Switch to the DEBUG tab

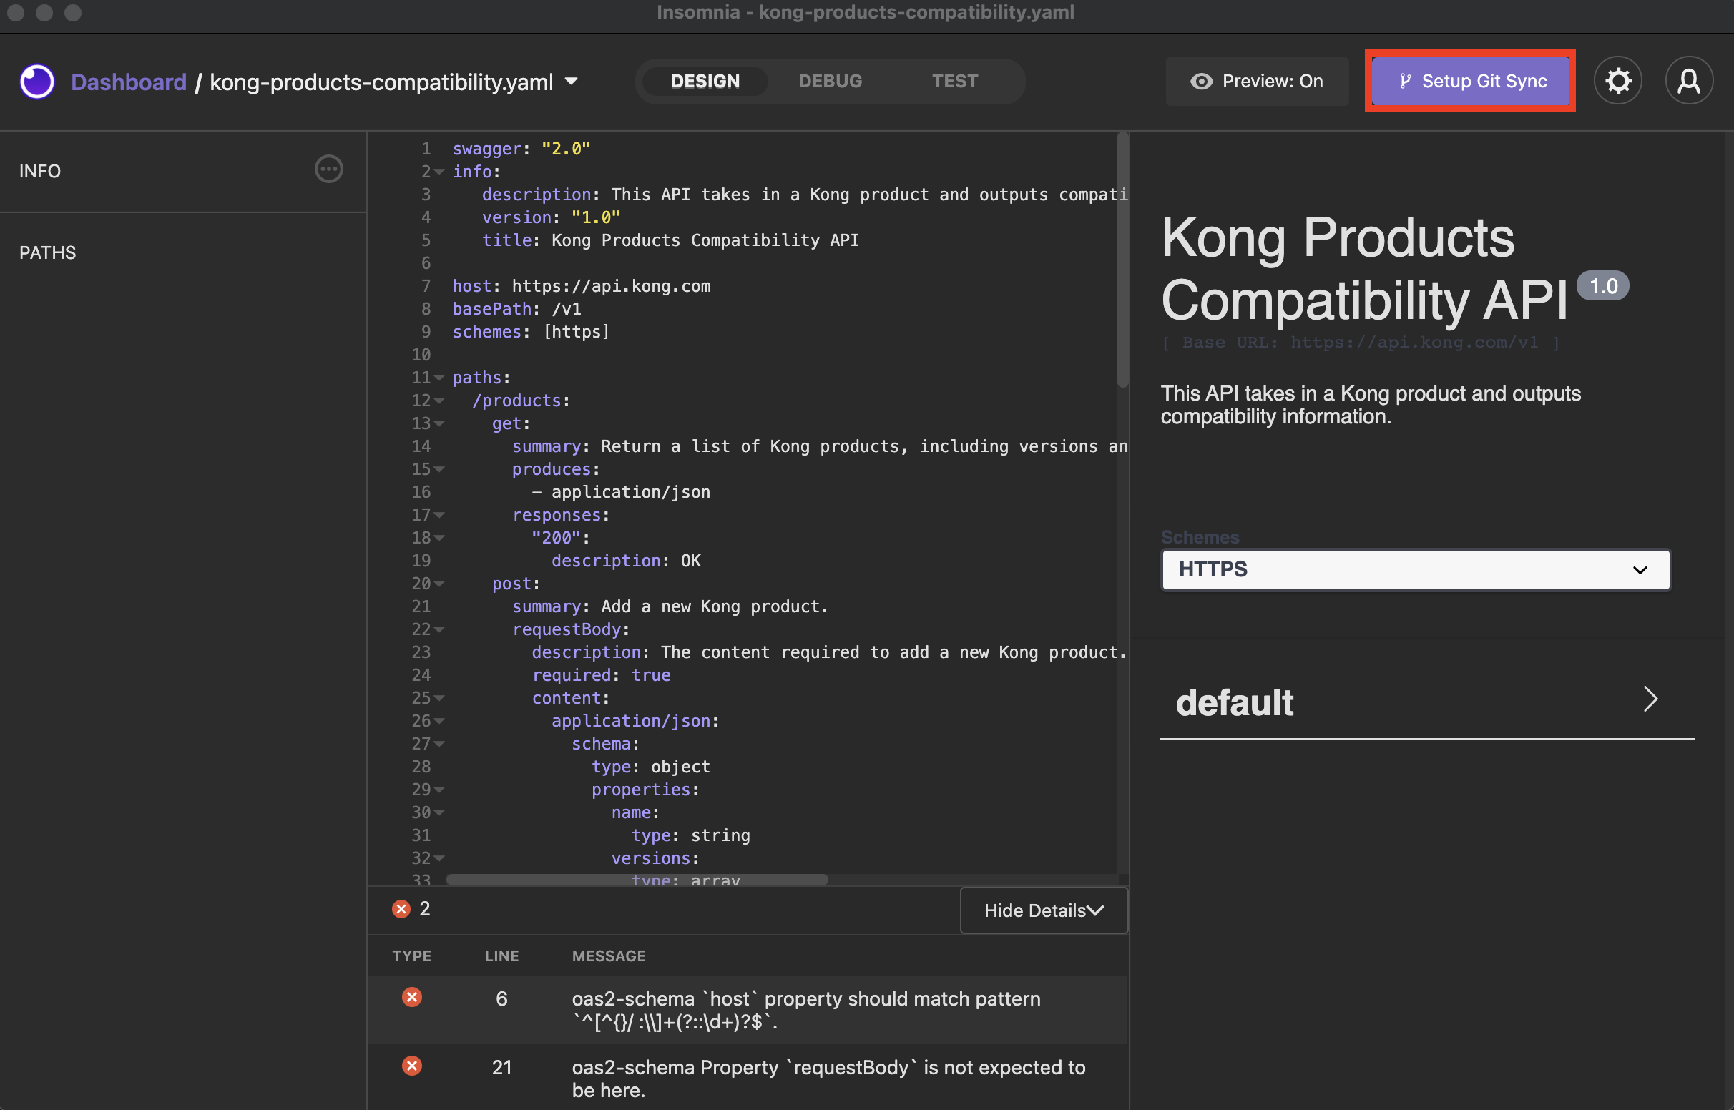831,79
